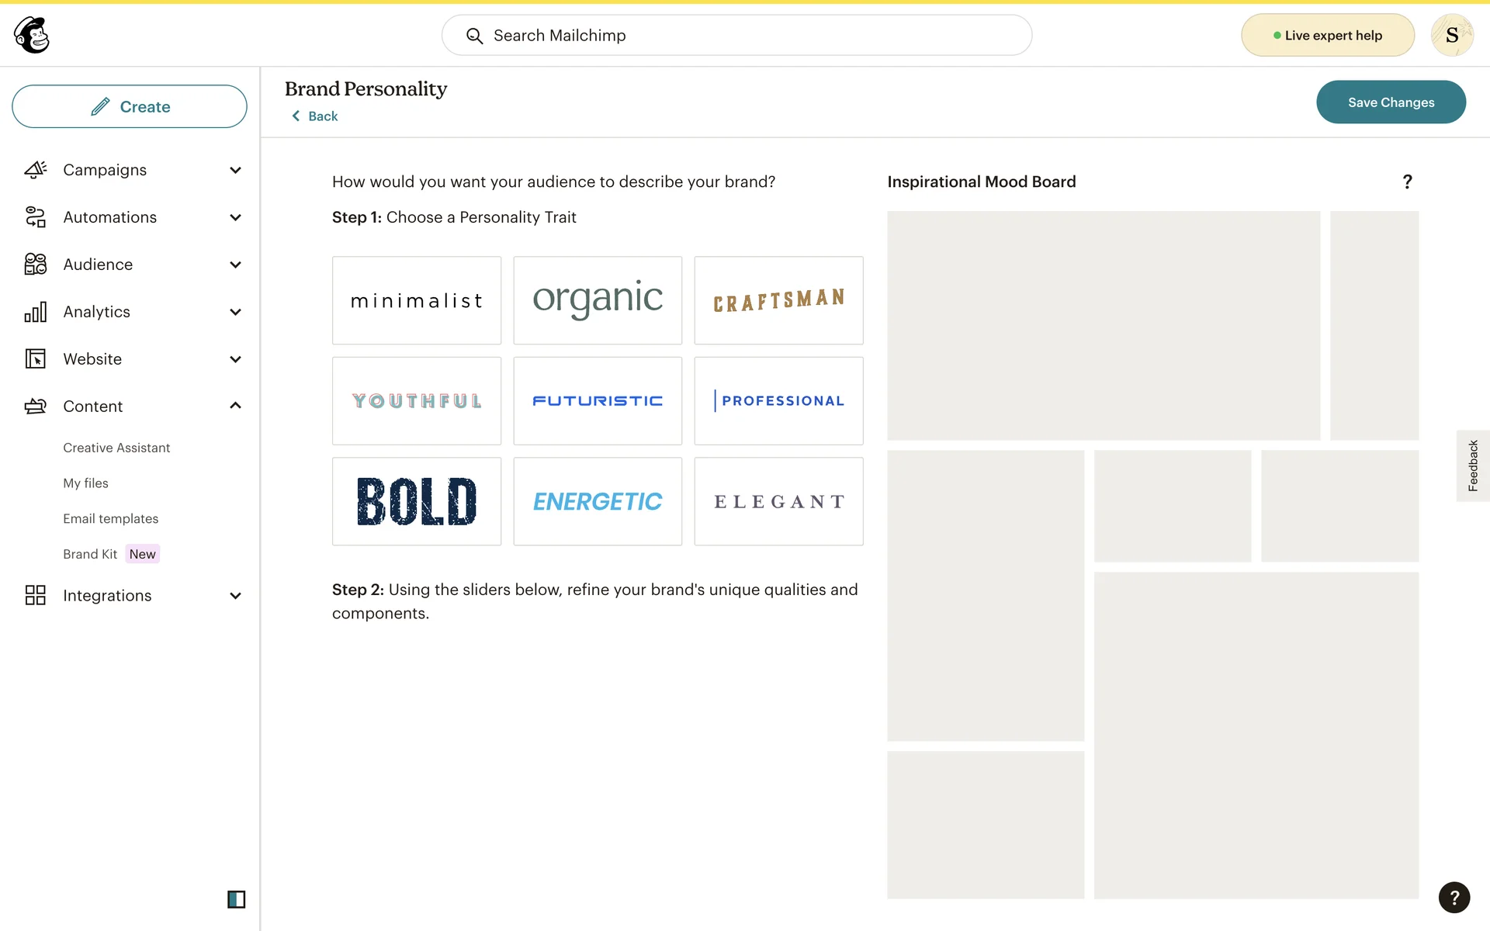Collapse sidebar with bottom panel icon
The height and width of the screenshot is (931, 1490).
click(236, 899)
